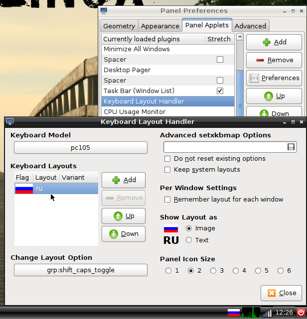Select Desktop Pager plugin
The image size is (307, 319).
[x=168, y=70]
